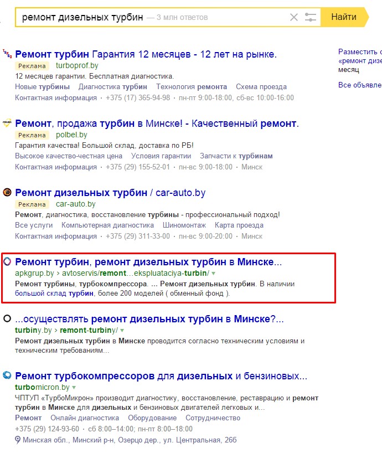This screenshot has height=453, width=382.
Task: Open the 'Шиномонтаж' sitelink under car-auto.by
Action: point(184,225)
